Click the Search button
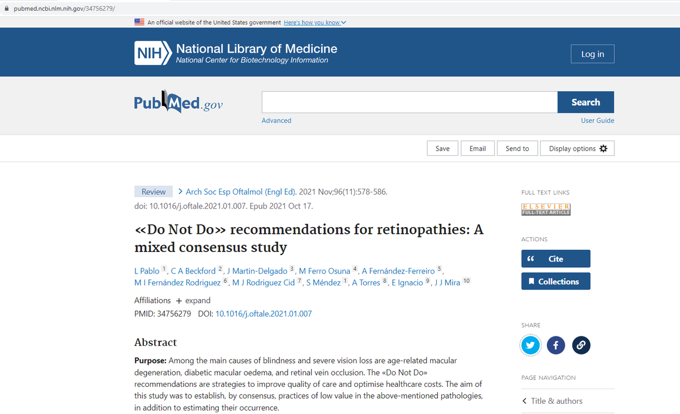Viewport: 680px width, 414px height. (x=586, y=102)
